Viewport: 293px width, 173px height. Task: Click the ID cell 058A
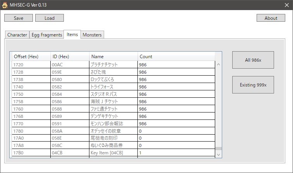pyautogui.click(x=70, y=131)
